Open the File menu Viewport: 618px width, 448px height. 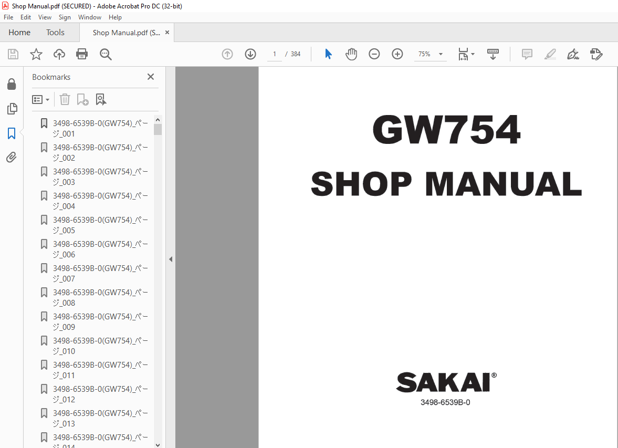pos(8,17)
